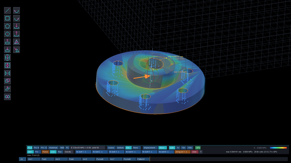Select the triangle mesh icon
The height and width of the screenshot is (163, 291).
click(16, 42)
